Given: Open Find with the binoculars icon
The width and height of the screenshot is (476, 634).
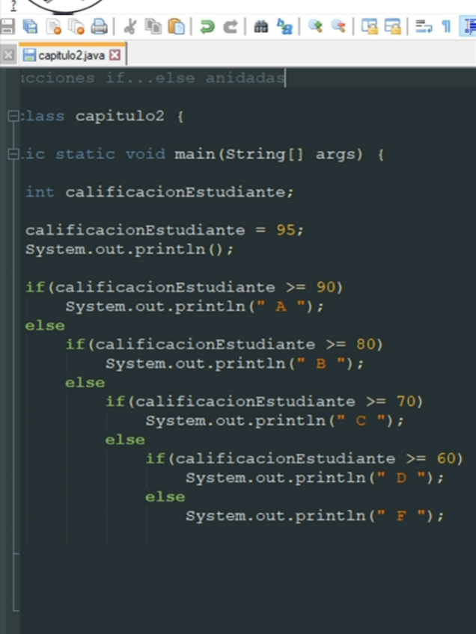Looking at the screenshot, I should (x=261, y=27).
